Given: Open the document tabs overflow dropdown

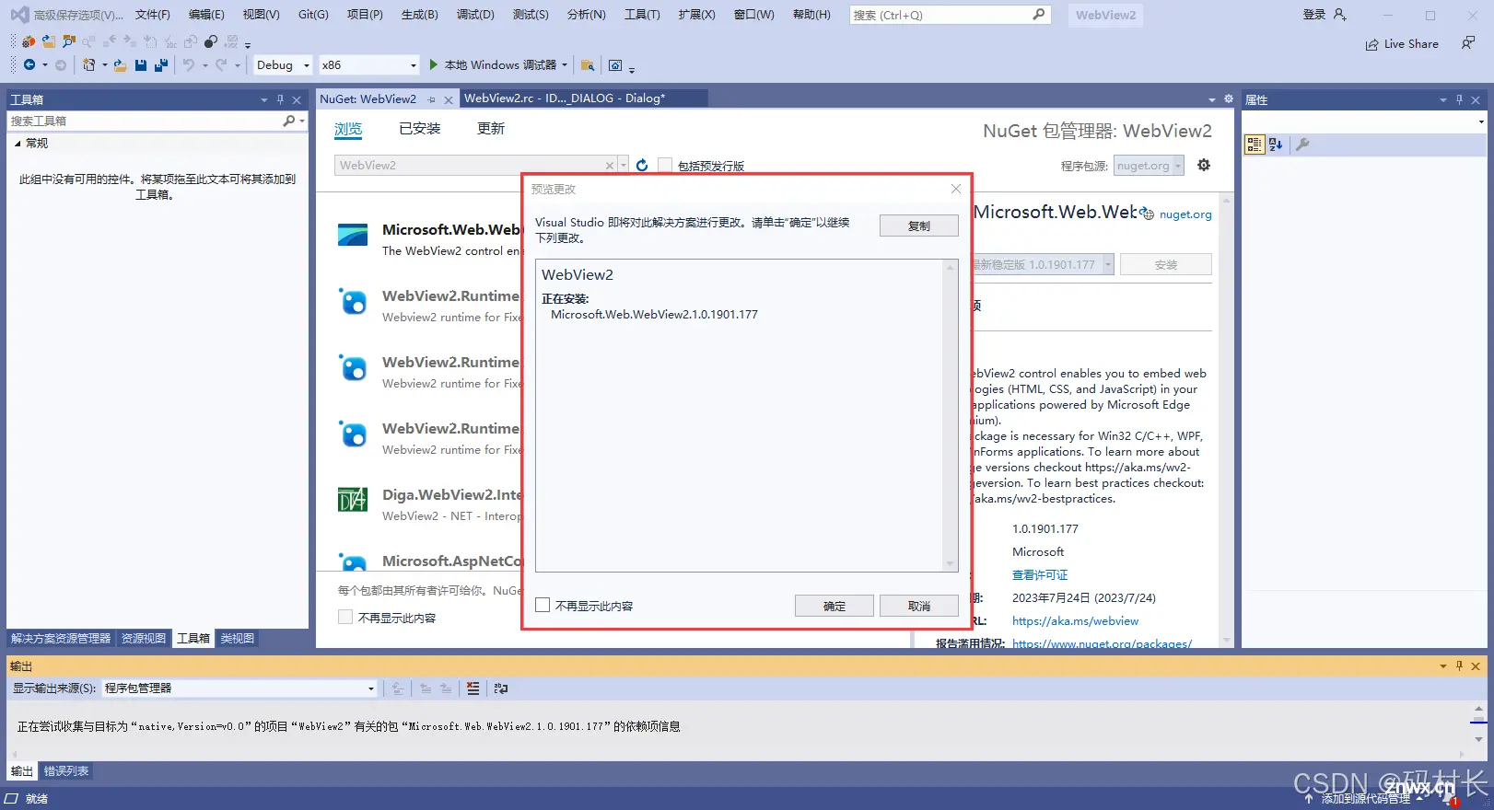Looking at the screenshot, I should [x=1212, y=99].
